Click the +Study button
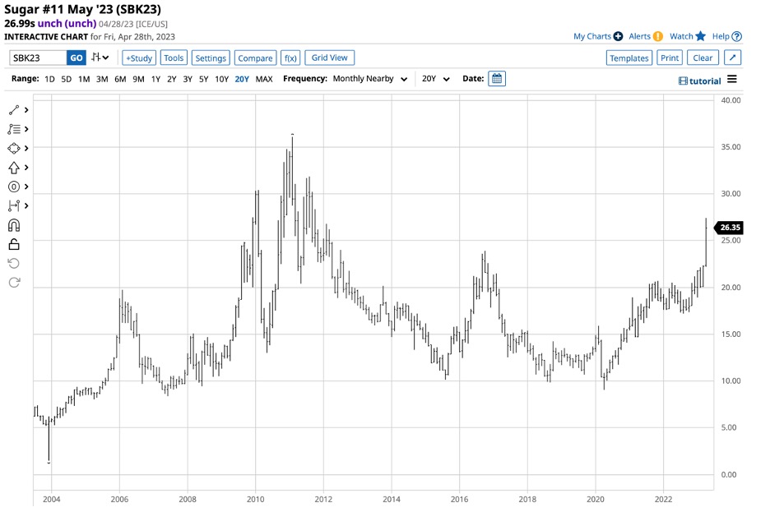 pyautogui.click(x=139, y=58)
